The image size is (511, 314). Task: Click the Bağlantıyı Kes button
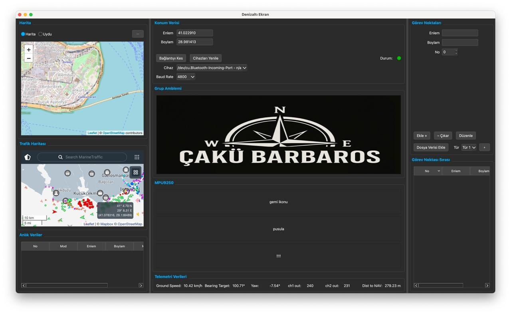(171, 58)
